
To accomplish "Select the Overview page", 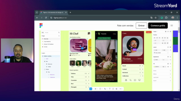I will click(51, 39).
